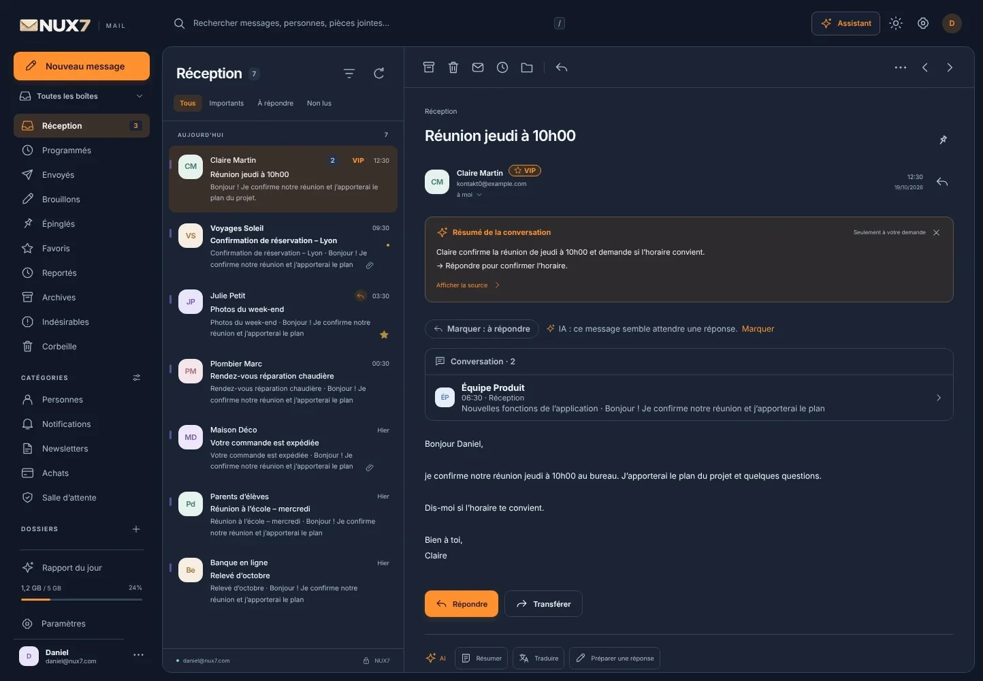Viewport: 983px width, 681px height.
Task: Move message using folder toolbar icon
Action: tap(527, 67)
